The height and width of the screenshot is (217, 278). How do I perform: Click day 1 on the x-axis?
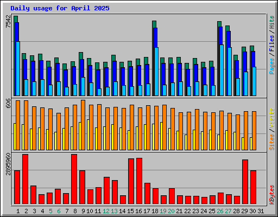[18, 211]
